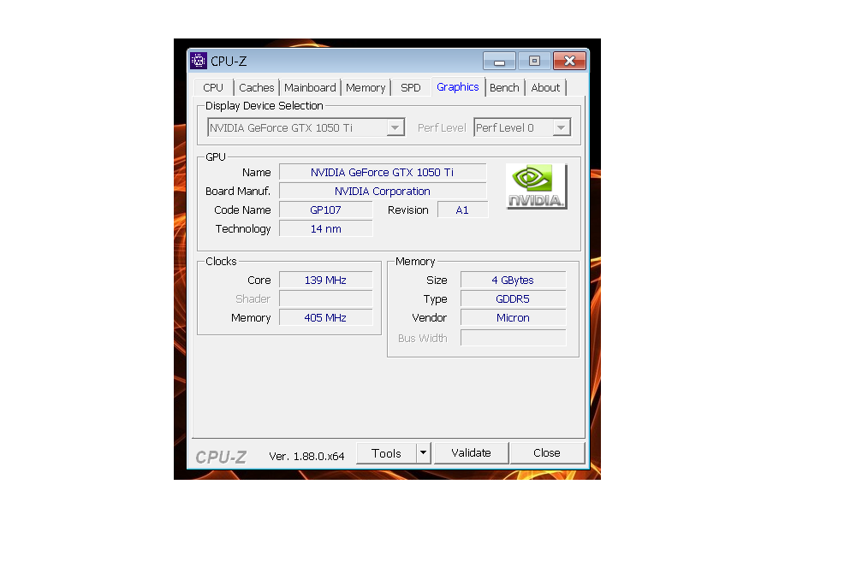Switch to the CPU tab
868x573 pixels.
click(213, 88)
